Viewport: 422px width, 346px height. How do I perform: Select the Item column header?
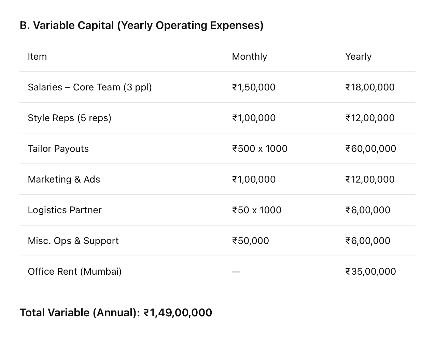37,56
